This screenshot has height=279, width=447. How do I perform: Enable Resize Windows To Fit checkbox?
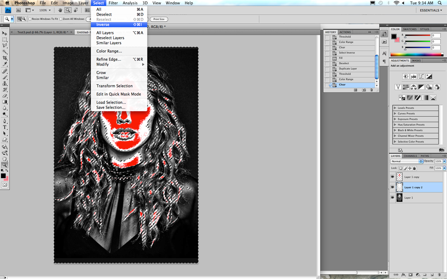pyautogui.click(x=30, y=19)
